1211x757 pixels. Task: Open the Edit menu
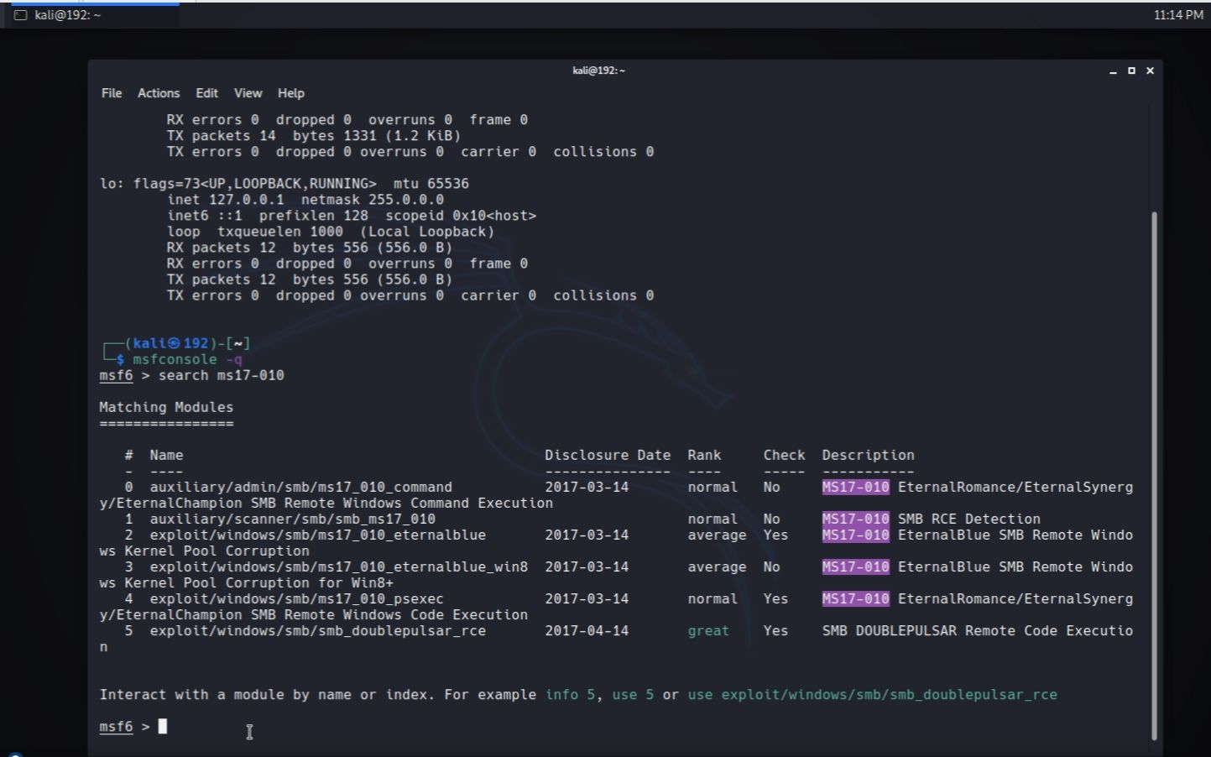(206, 93)
